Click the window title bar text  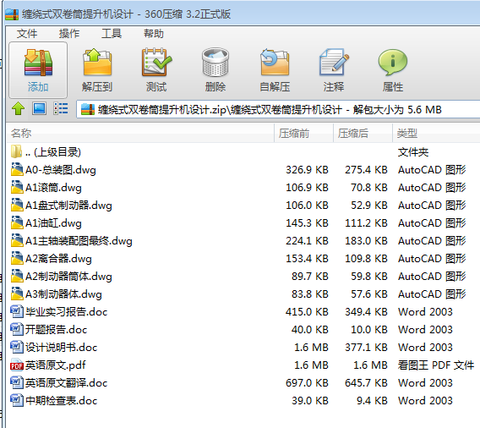(x=126, y=14)
